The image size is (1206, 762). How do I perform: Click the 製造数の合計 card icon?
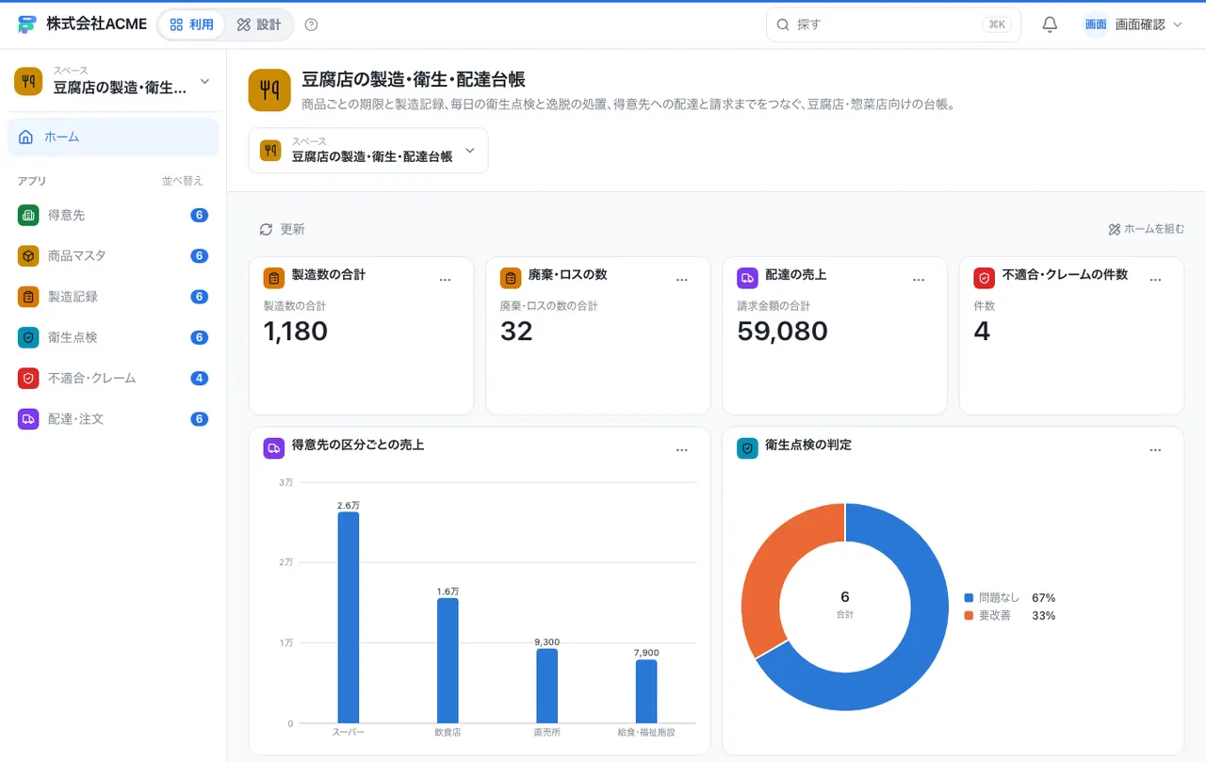click(x=274, y=278)
